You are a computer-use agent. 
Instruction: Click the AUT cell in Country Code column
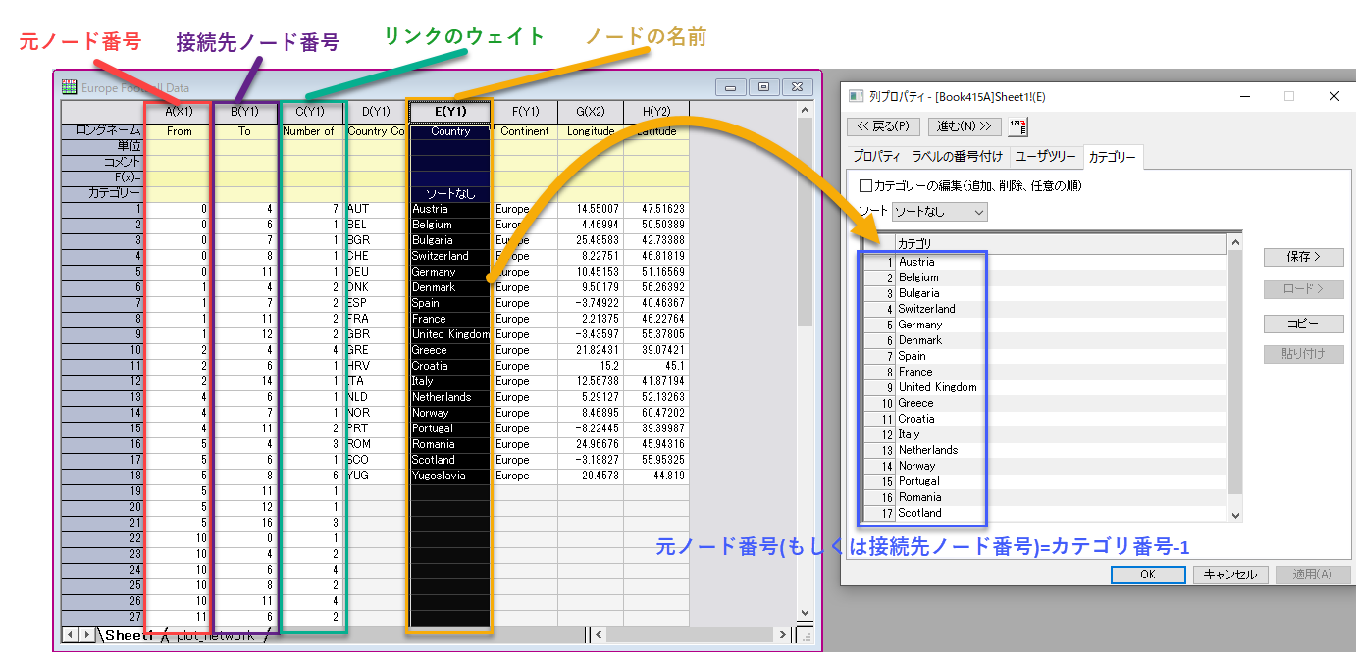376,209
